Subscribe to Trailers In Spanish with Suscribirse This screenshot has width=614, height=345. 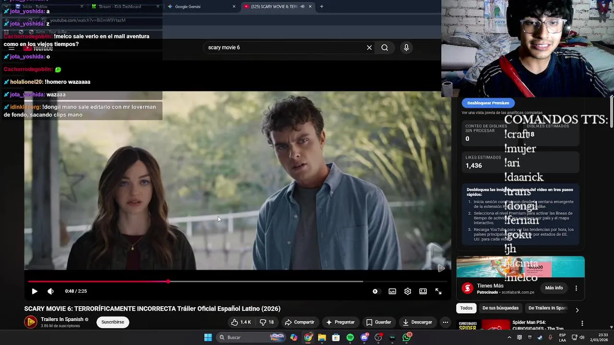tap(113, 322)
